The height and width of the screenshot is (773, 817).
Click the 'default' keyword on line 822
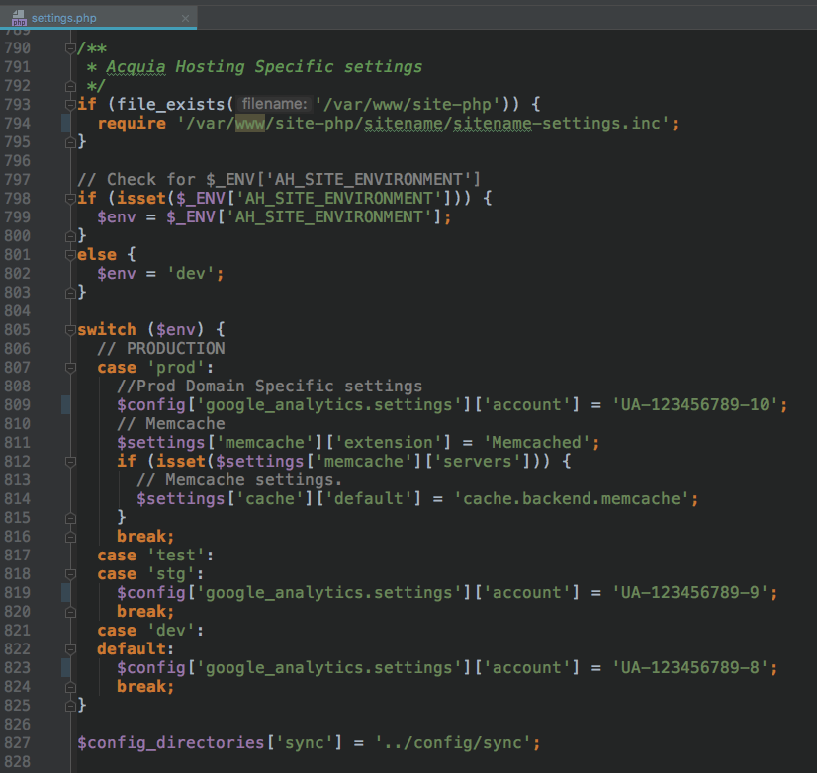coord(132,649)
